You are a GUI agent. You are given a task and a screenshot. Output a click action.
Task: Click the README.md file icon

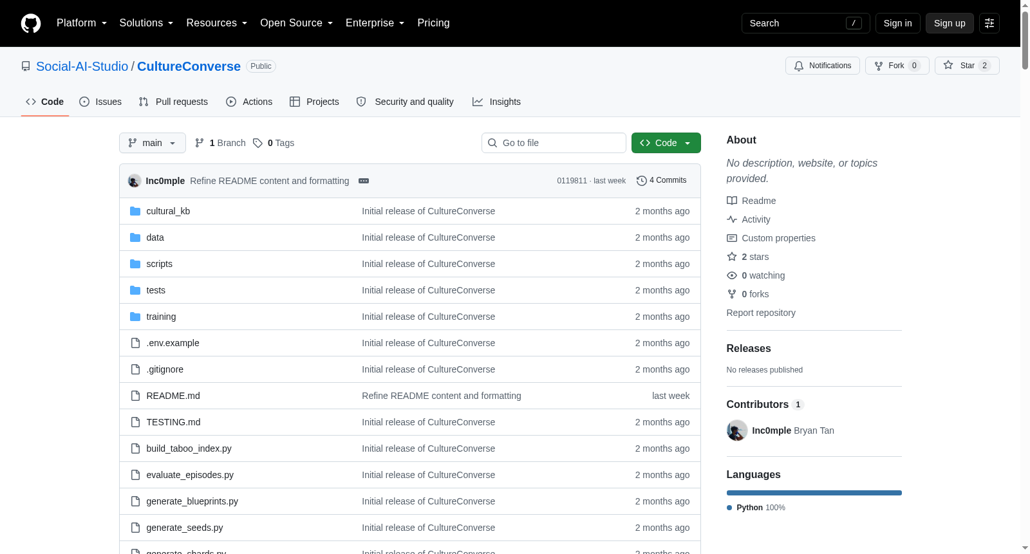click(x=135, y=396)
